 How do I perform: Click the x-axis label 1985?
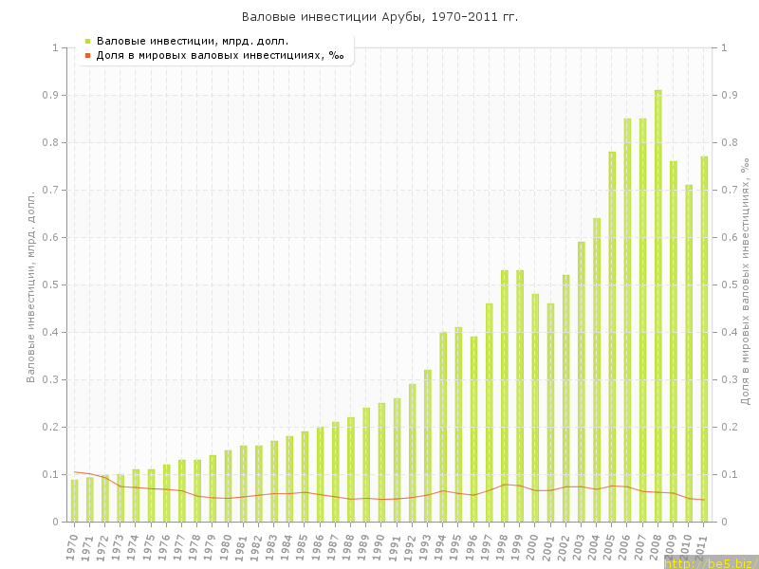(304, 544)
